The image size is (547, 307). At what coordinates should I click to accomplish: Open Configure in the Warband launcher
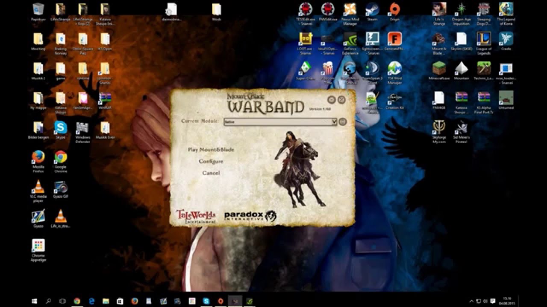tap(211, 161)
